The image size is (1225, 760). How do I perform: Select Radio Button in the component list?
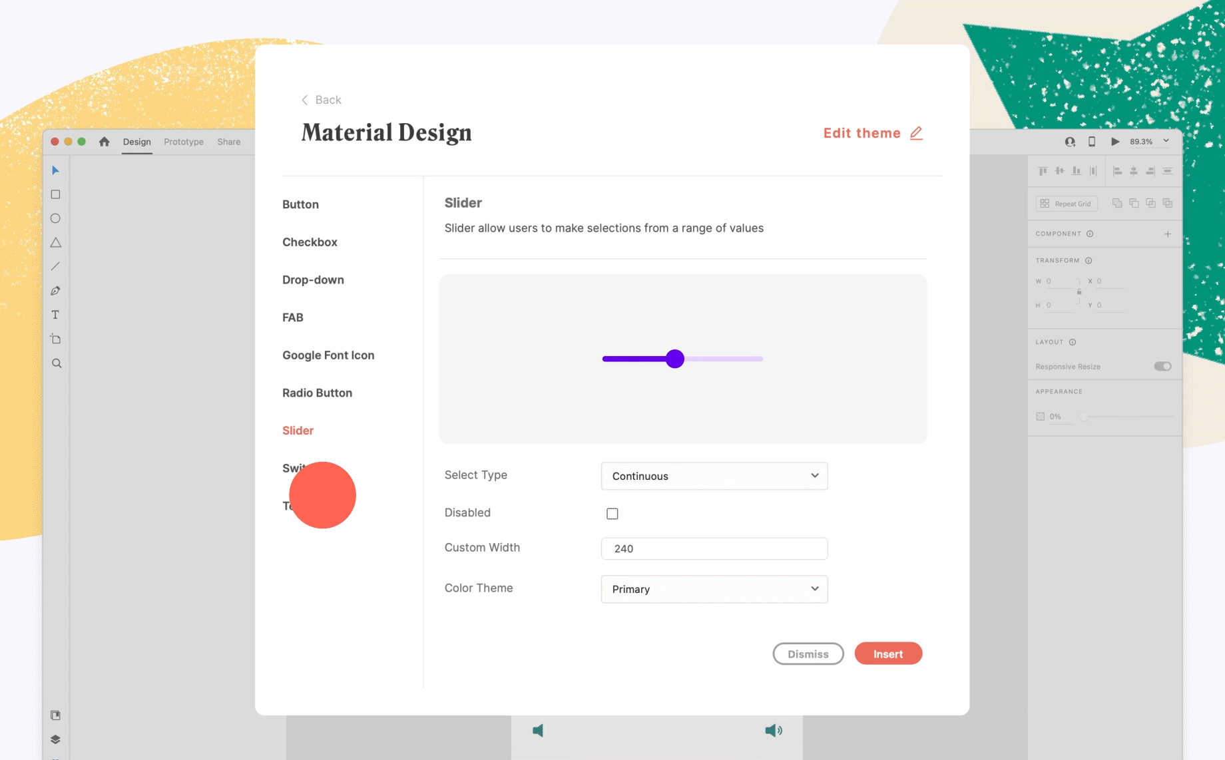317,393
